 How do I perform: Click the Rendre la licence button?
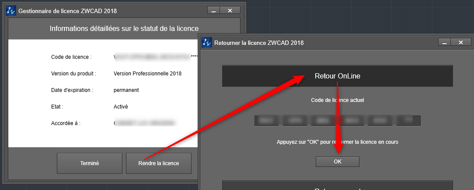click(x=158, y=163)
